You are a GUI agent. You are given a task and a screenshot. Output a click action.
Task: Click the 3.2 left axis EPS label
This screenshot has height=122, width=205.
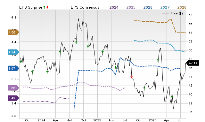point(14,116)
